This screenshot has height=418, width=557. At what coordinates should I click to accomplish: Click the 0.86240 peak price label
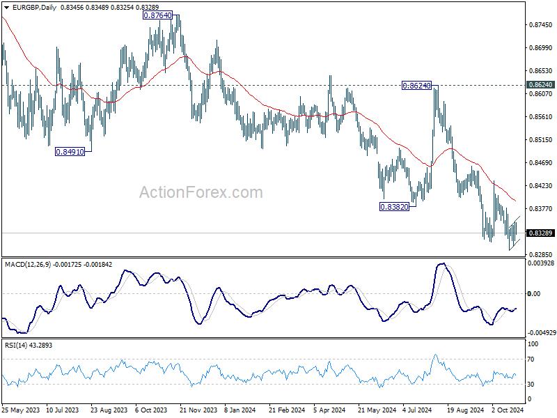[x=416, y=86]
